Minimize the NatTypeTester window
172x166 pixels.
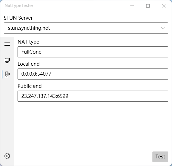coord(132,6)
